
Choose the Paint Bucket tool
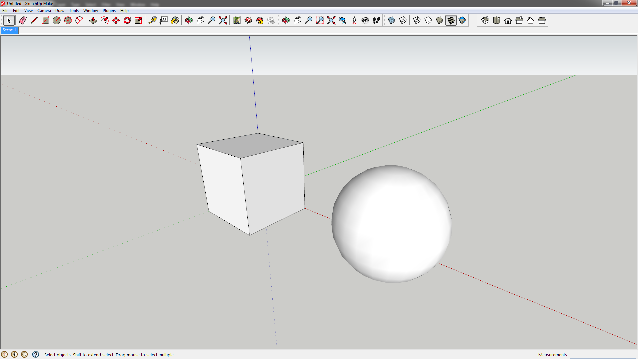tap(175, 21)
